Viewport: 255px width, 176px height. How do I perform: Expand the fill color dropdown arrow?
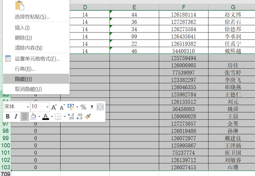coord(39,117)
